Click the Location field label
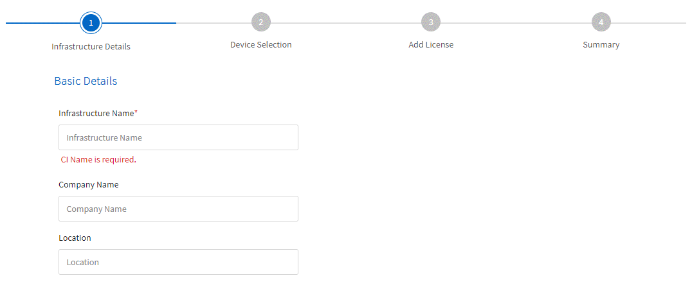The width and height of the screenshot is (692, 287). 75,238
